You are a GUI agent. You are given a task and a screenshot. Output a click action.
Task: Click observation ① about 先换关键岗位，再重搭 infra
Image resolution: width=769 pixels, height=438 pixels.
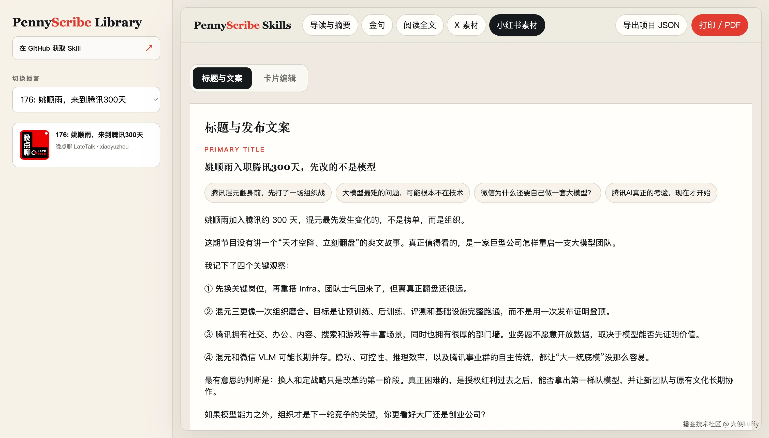pyautogui.click(x=336, y=288)
